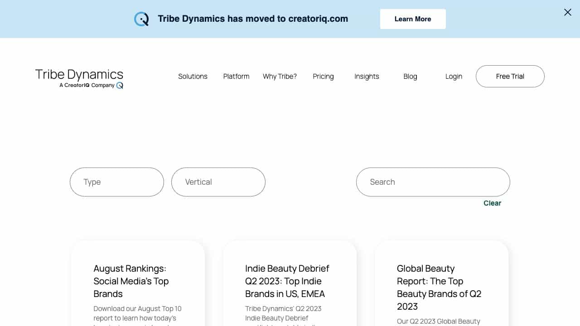Start a Free Trial
580x326 pixels.
pos(510,77)
